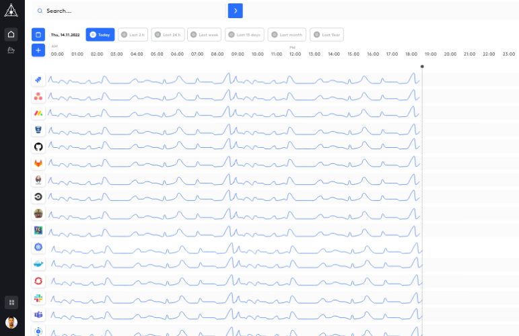Click the GitHub row activity graph
Viewport: 519px width, 336px height.
point(234,144)
